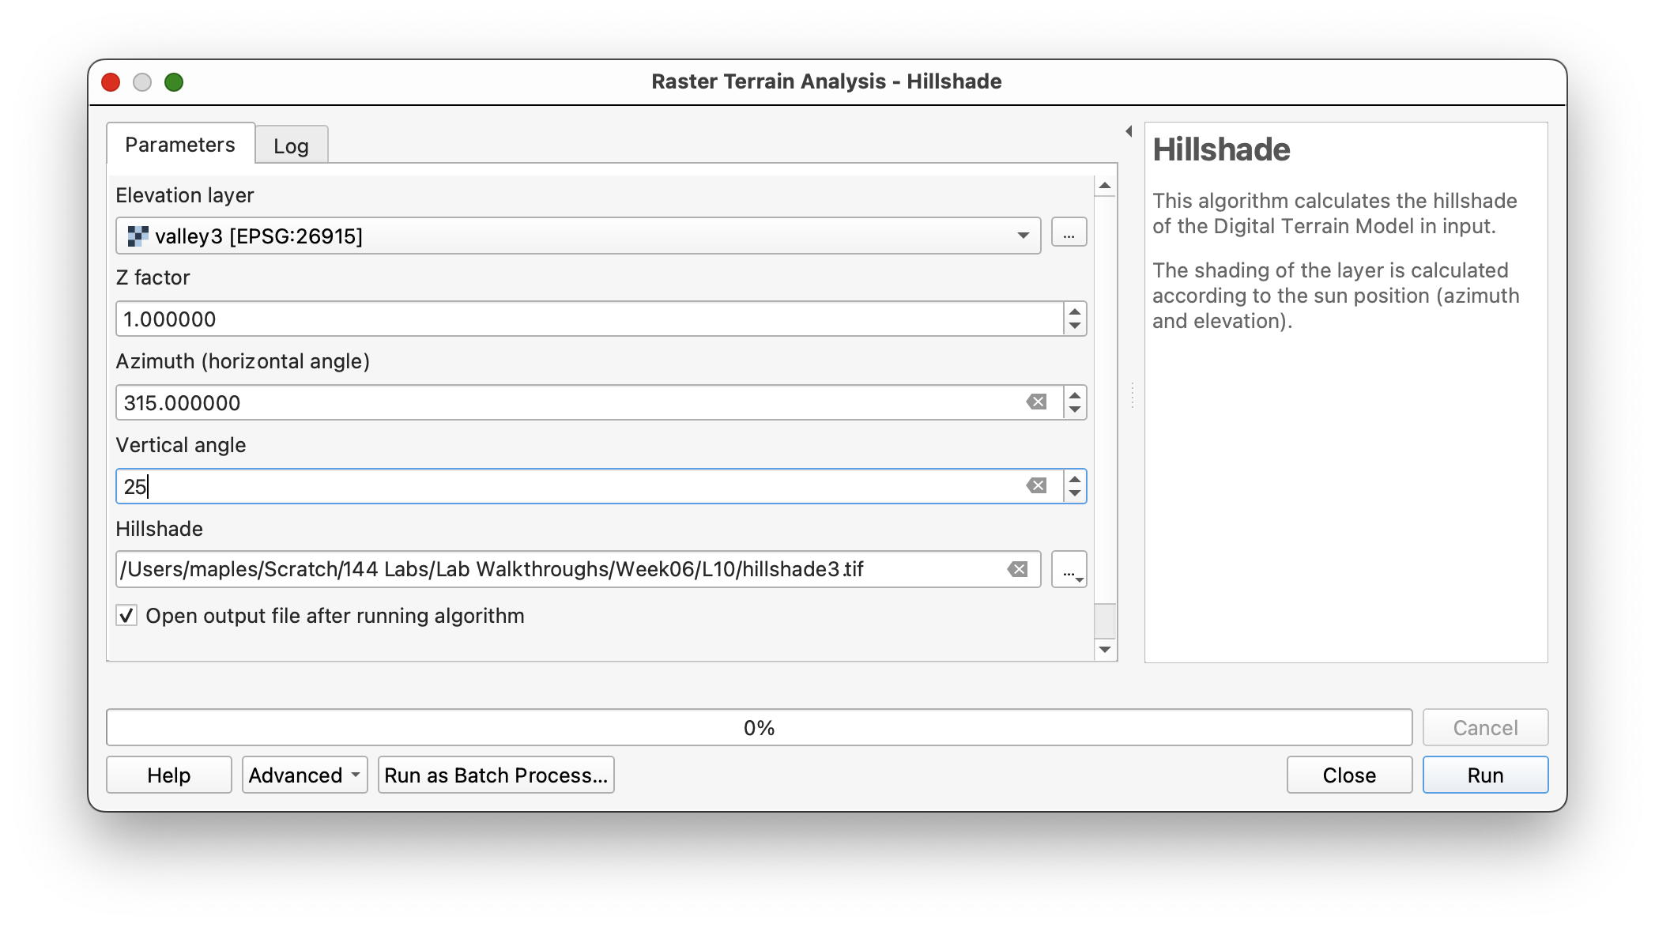Screen dimensions: 1655x928
Task: Decrease Azimuth value with down stepper arrow
Action: tap(1075, 410)
